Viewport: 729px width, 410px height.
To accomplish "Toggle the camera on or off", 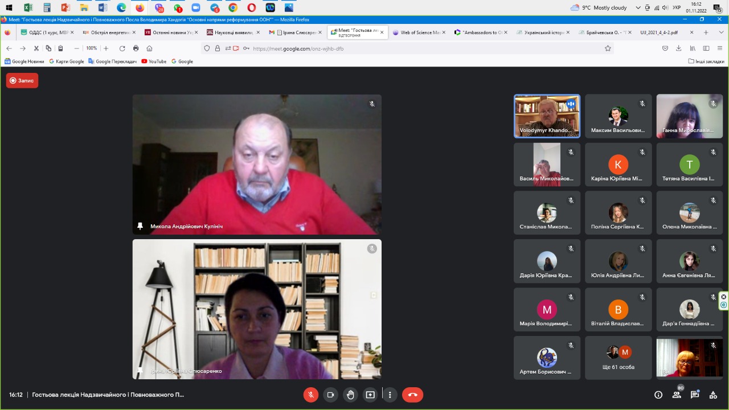I will 330,395.
